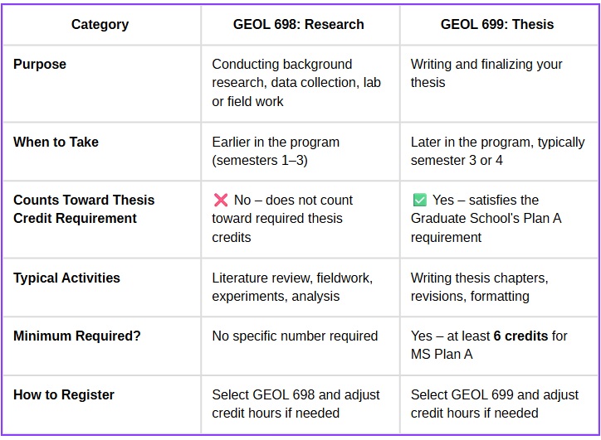Viewport: 601px width, 440px height.
Task: Click the Typical Activities row label
Action: 66,278
